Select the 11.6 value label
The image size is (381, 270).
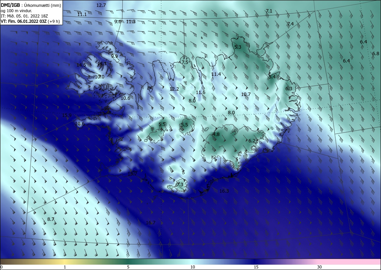coord(200,93)
